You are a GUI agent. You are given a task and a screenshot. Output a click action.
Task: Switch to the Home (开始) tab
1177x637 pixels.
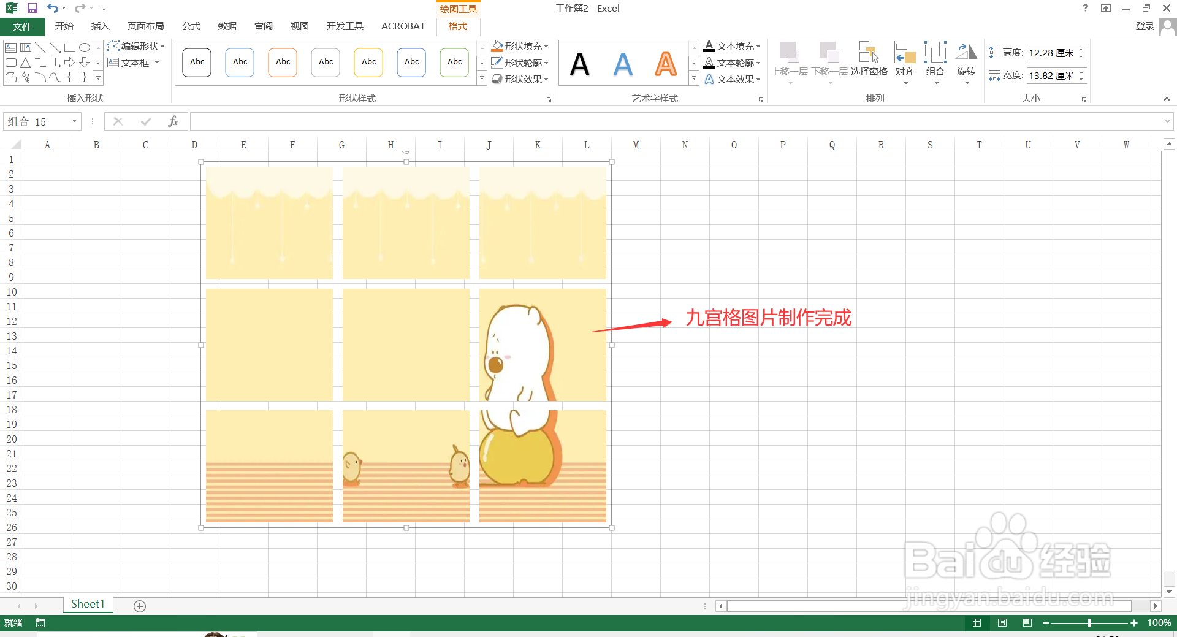tap(64, 26)
